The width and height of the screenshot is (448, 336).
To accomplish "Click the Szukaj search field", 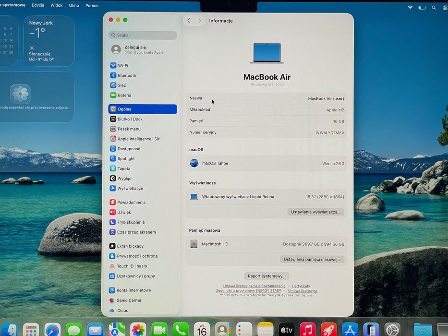I will 143,35.
